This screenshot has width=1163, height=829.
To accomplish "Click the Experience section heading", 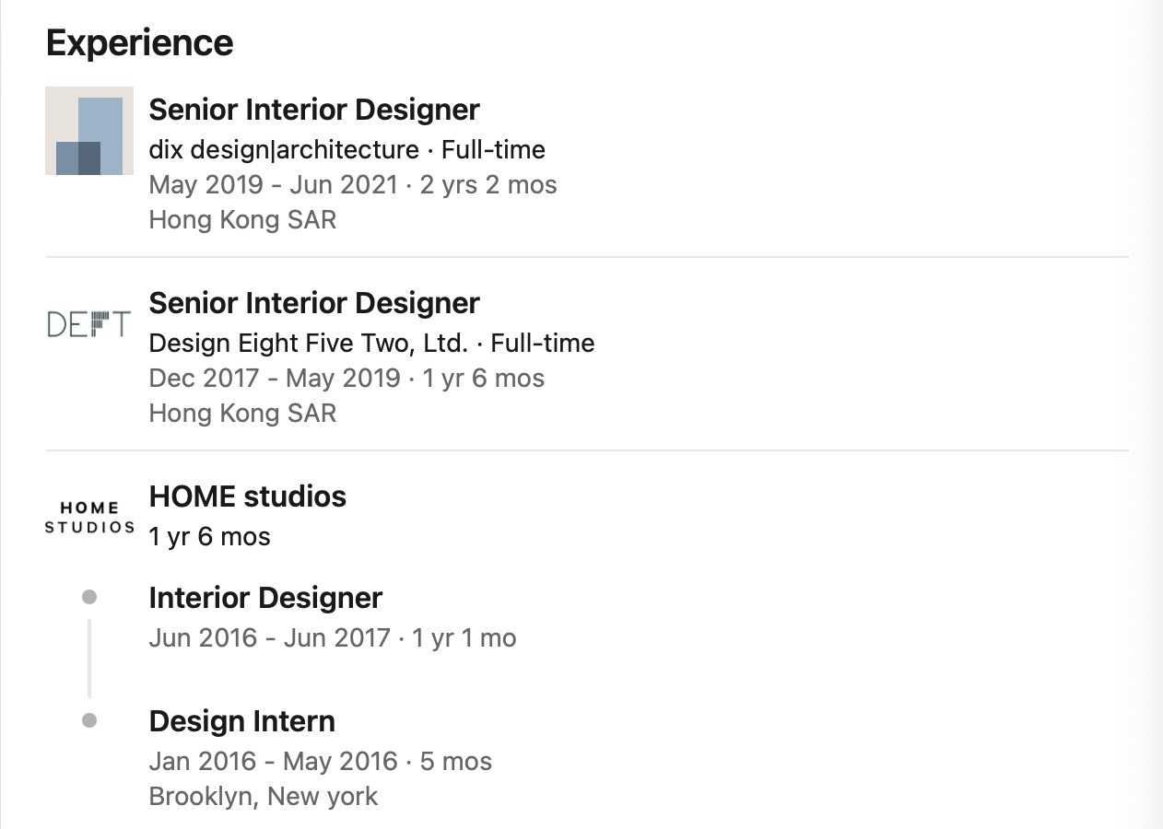I will click(x=139, y=43).
